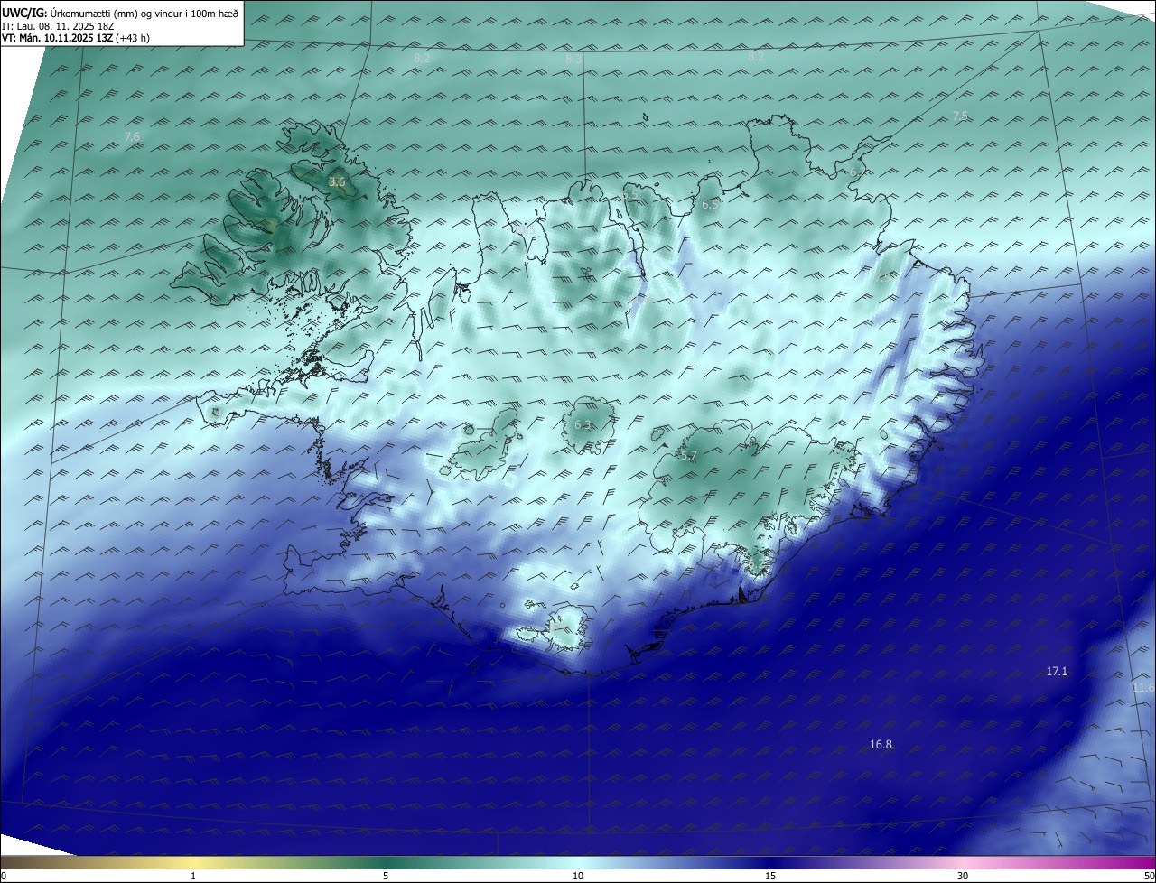Click the legend tick labelled 15

coord(770,876)
